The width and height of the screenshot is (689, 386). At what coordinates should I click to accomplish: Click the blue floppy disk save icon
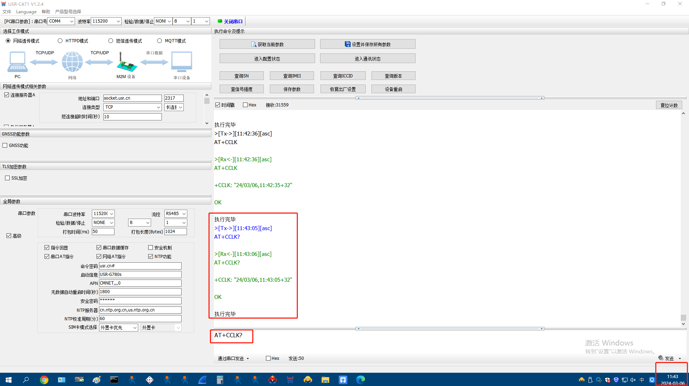[347, 44]
